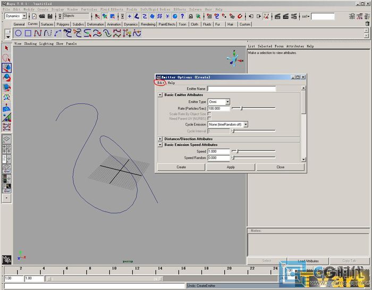Select the three-point arc shelf icon

click(57, 33)
